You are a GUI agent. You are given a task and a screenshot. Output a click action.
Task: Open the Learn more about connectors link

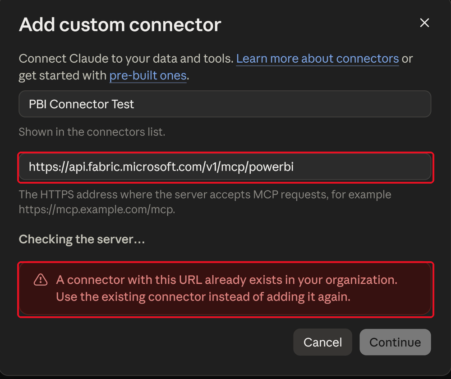317,59
